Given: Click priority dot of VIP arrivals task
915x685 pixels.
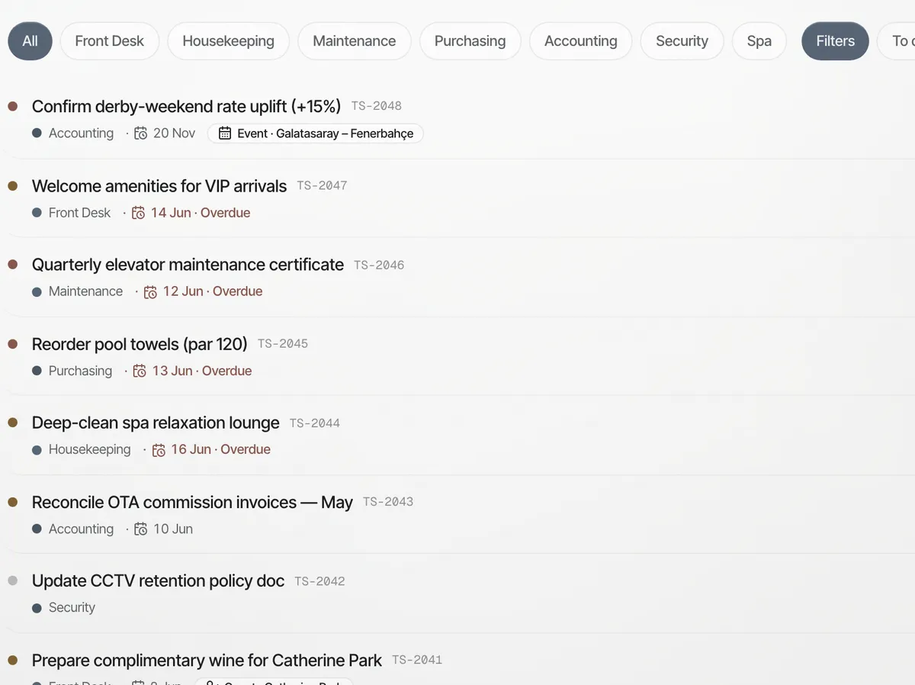Looking at the screenshot, I should [x=12, y=186].
